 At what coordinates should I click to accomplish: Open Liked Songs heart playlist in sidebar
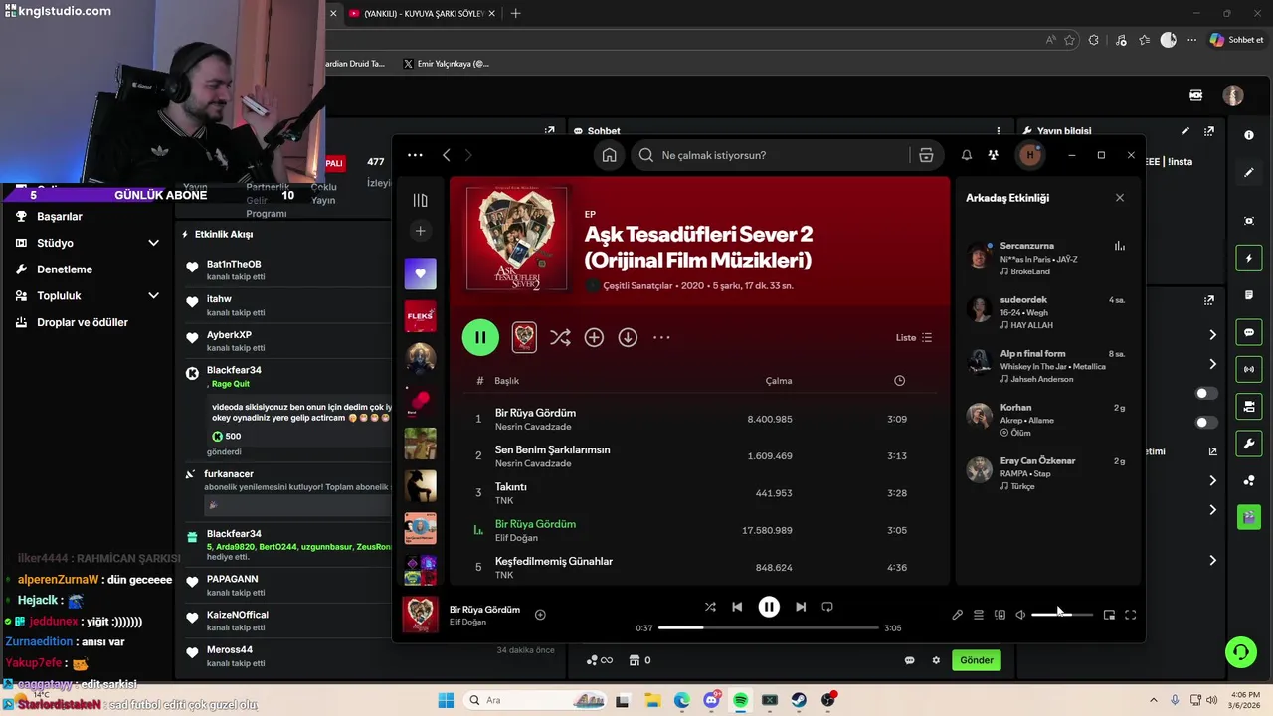(x=420, y=273)
